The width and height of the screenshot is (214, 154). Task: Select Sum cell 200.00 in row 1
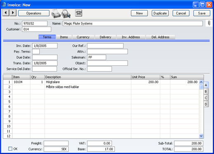pyautogui.click(x=185, y=82)
